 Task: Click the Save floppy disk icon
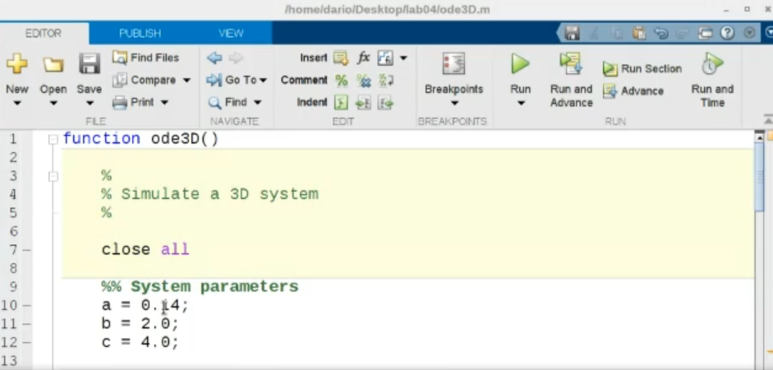pos(89,64)
